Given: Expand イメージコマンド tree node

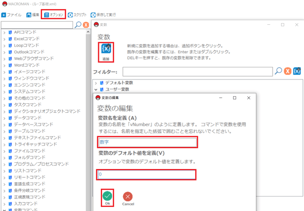Looking at the screenshot, I should pyautogui.click(x=4, y=72).
